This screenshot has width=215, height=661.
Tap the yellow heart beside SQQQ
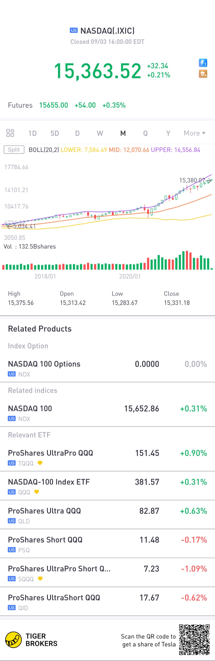(40, 579)
